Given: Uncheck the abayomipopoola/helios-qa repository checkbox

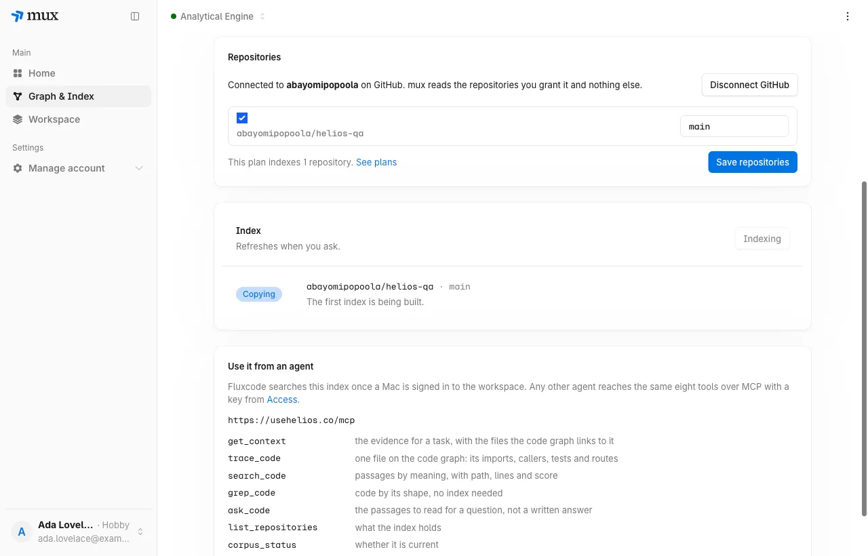Looking at the screenshot, I should pyautogui.click(x=242, y=118).
